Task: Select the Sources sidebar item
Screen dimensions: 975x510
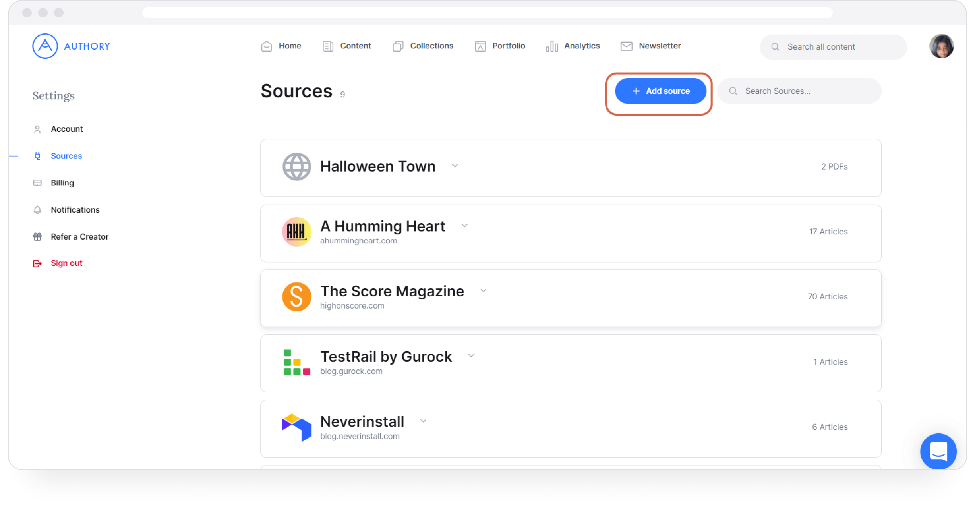Action: click(66, 155)
